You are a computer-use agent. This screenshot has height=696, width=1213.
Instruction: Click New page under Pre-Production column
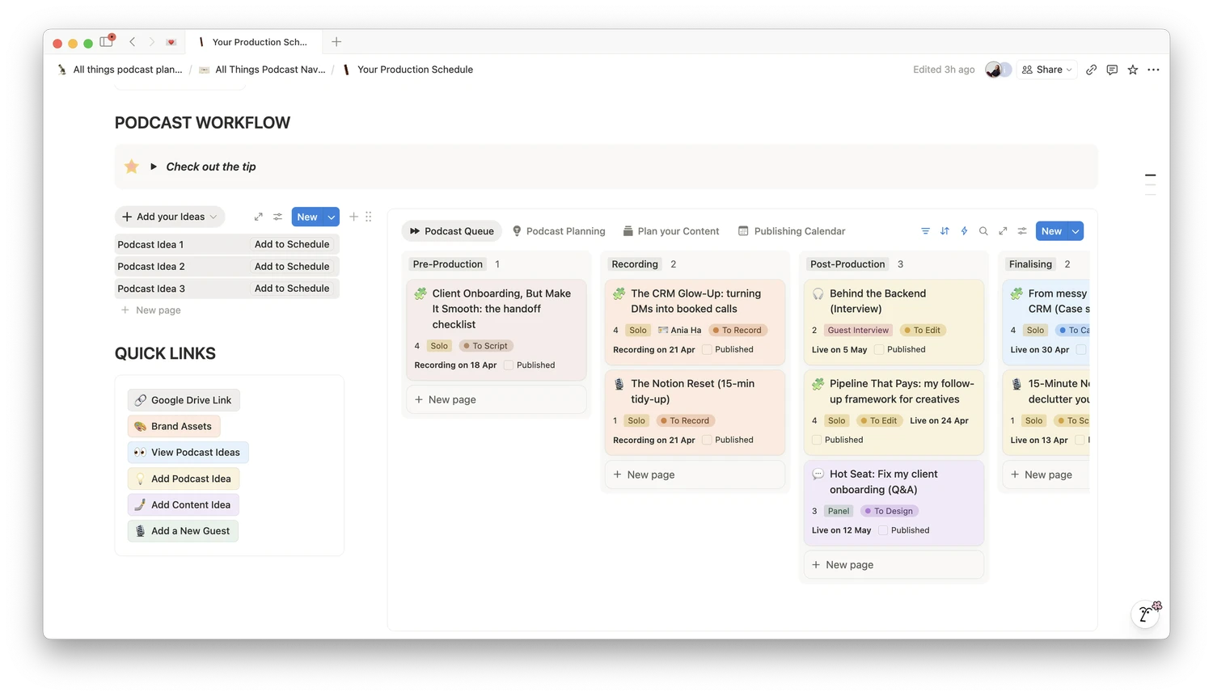click(497, 399)
